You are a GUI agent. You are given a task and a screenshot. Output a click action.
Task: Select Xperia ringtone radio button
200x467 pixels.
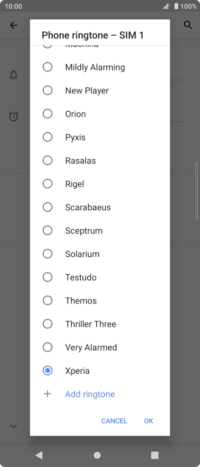(x=47, y=371)
